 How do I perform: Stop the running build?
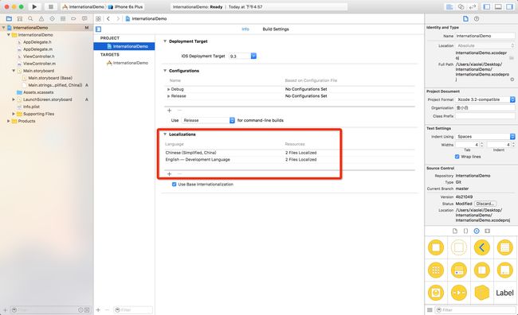point(50,6)
